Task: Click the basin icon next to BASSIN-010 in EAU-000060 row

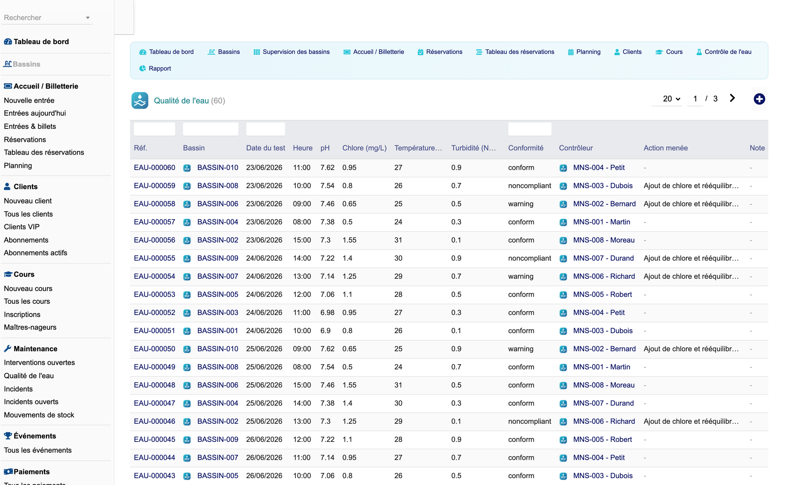Action: point(187,168)
